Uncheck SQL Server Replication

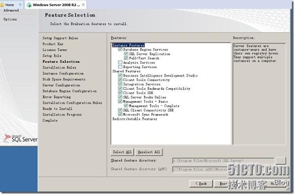click(126, 54)
